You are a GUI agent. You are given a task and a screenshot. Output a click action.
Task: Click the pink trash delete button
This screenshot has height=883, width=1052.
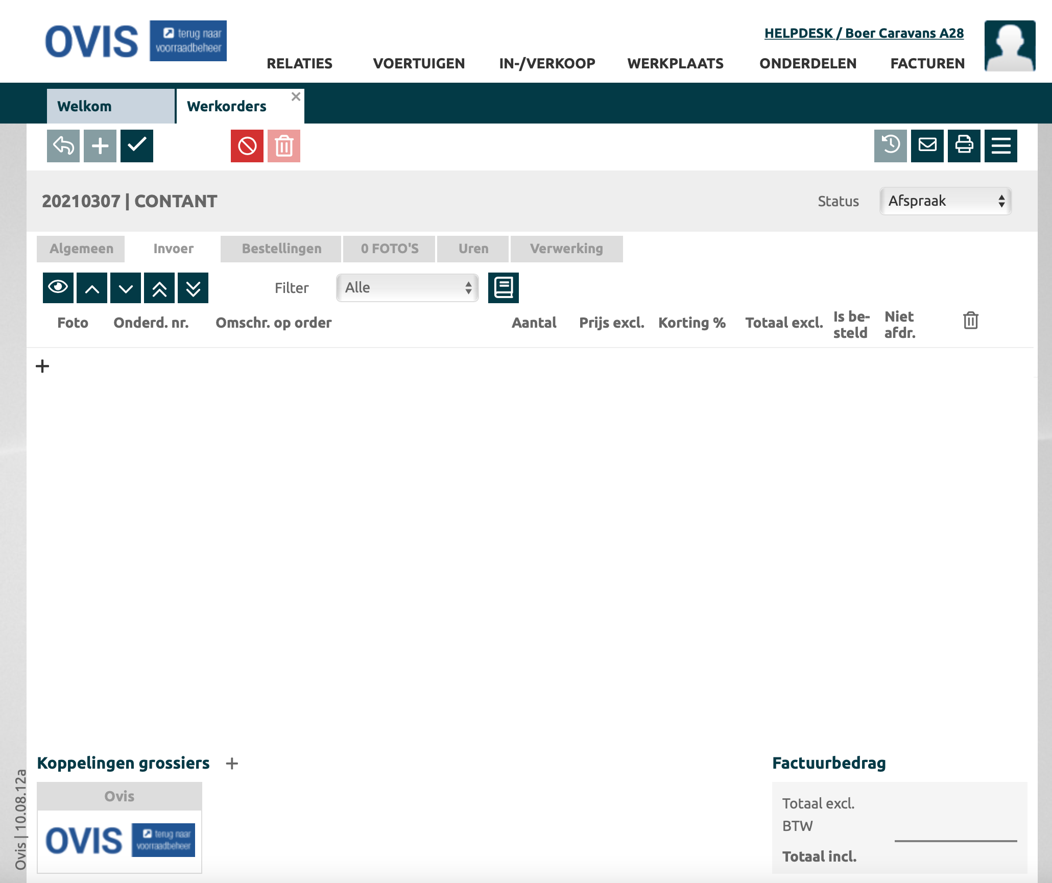[x=284, y=146]
